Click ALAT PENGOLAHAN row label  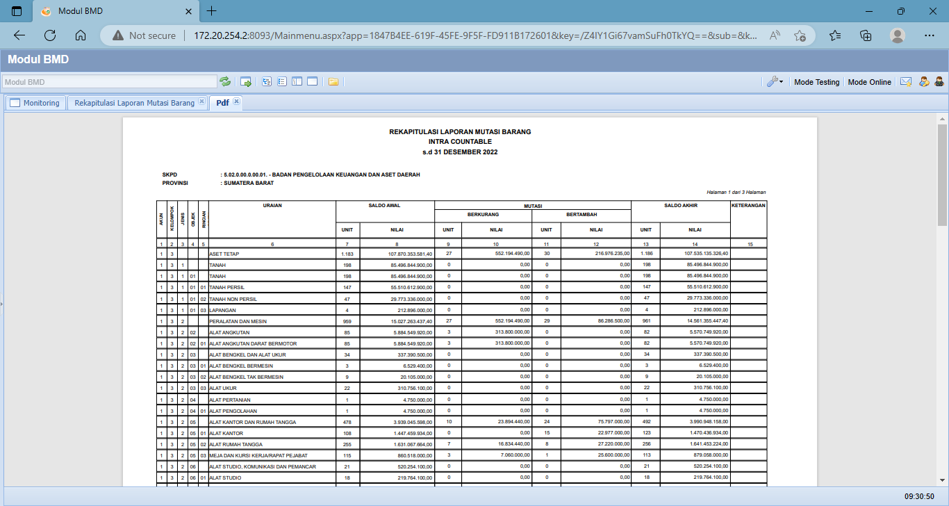tap(233, 411)
